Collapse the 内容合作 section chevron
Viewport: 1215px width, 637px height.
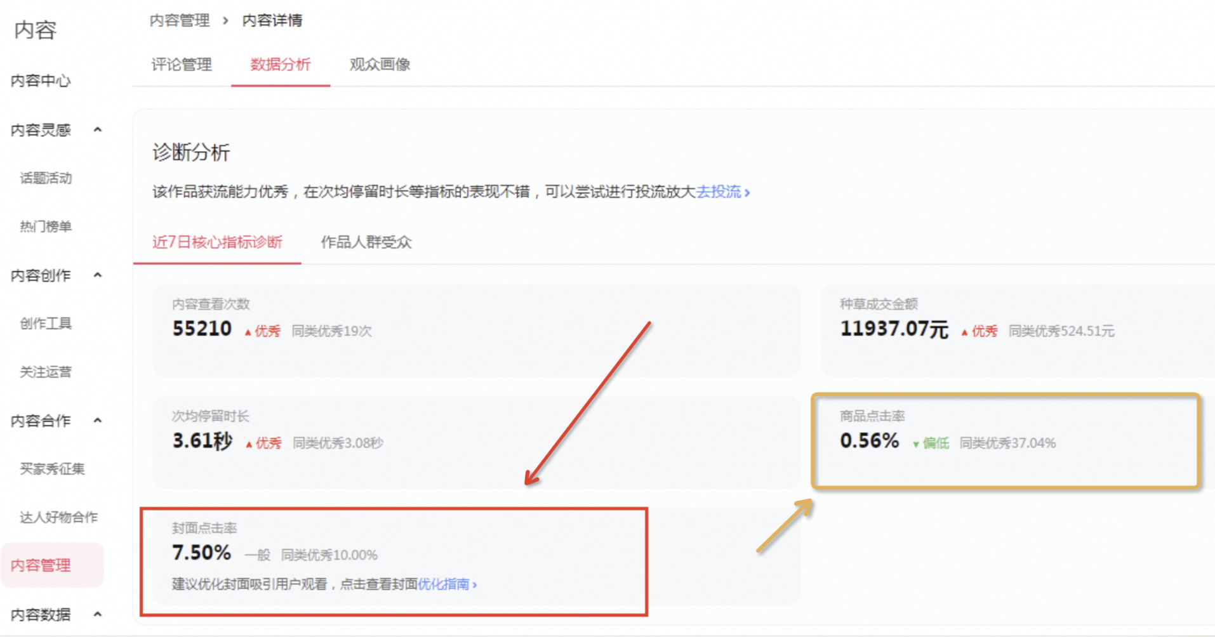[98, 421]
